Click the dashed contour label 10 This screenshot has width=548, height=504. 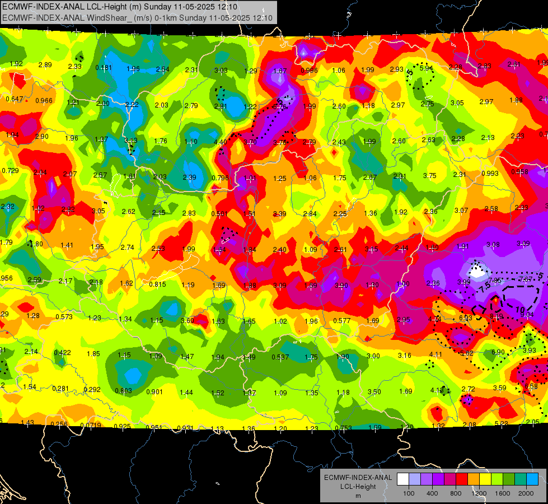[521, 310]
